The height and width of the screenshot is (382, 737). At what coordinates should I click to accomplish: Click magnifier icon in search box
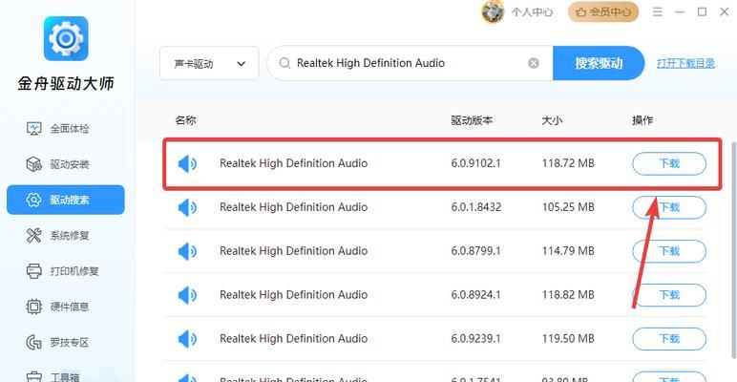tap(284, 63)
